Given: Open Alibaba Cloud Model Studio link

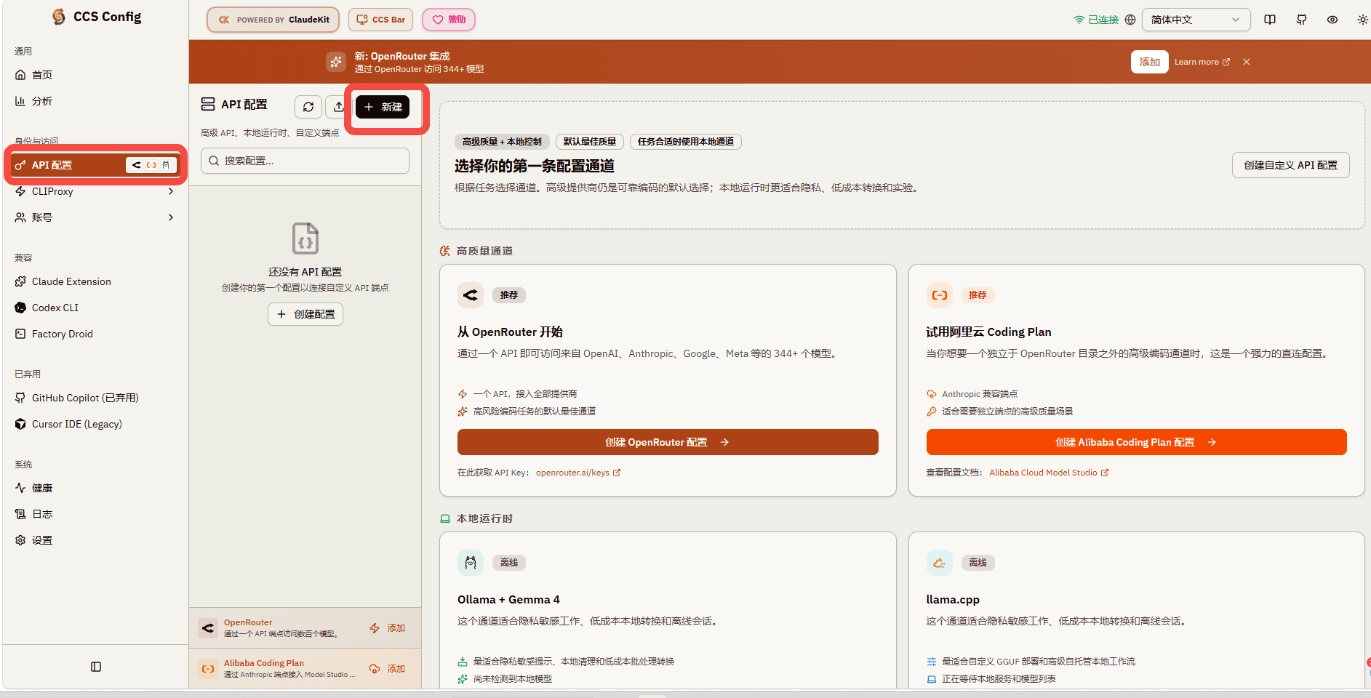Looking at the screenshot, I should (1049, 473).
